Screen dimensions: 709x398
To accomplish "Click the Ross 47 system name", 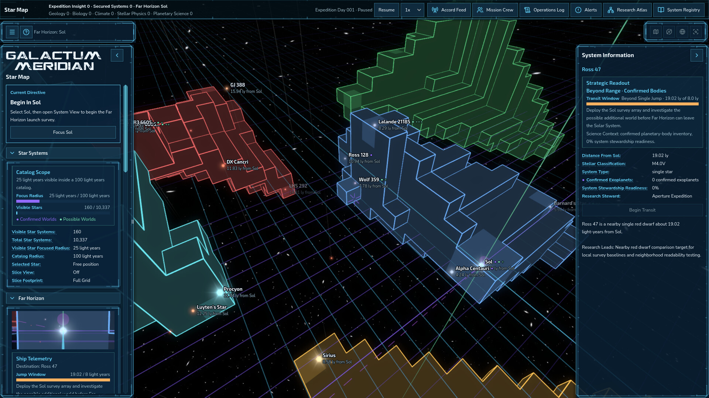I will tap(591, 69).
